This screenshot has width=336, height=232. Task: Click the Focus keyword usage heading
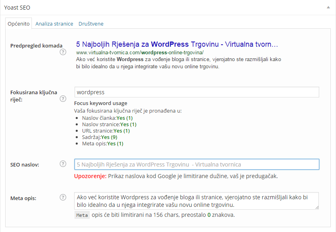click(x=101, y=103)
